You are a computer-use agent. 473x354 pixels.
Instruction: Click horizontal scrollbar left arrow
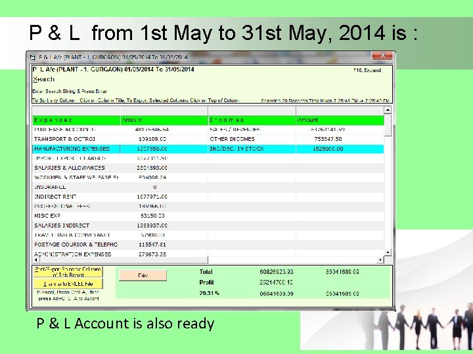point(35,260)
